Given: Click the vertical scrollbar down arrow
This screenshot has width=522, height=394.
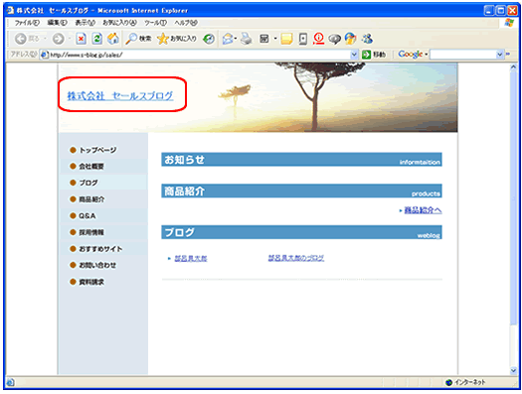Looking at the screenshot, I should pyautogui.click(x=513, y=371).
